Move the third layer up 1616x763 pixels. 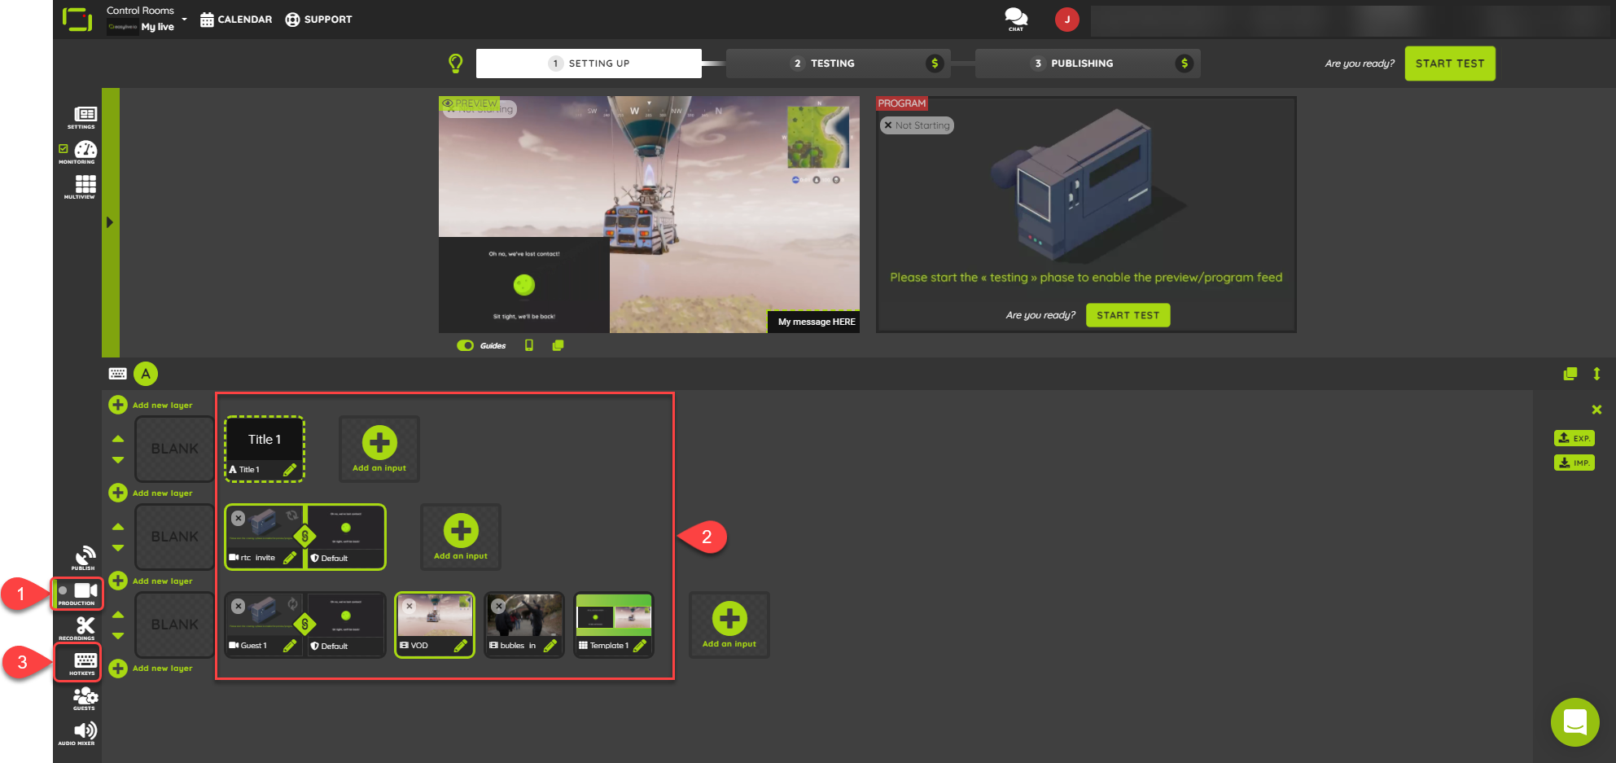tap(118, 615)
